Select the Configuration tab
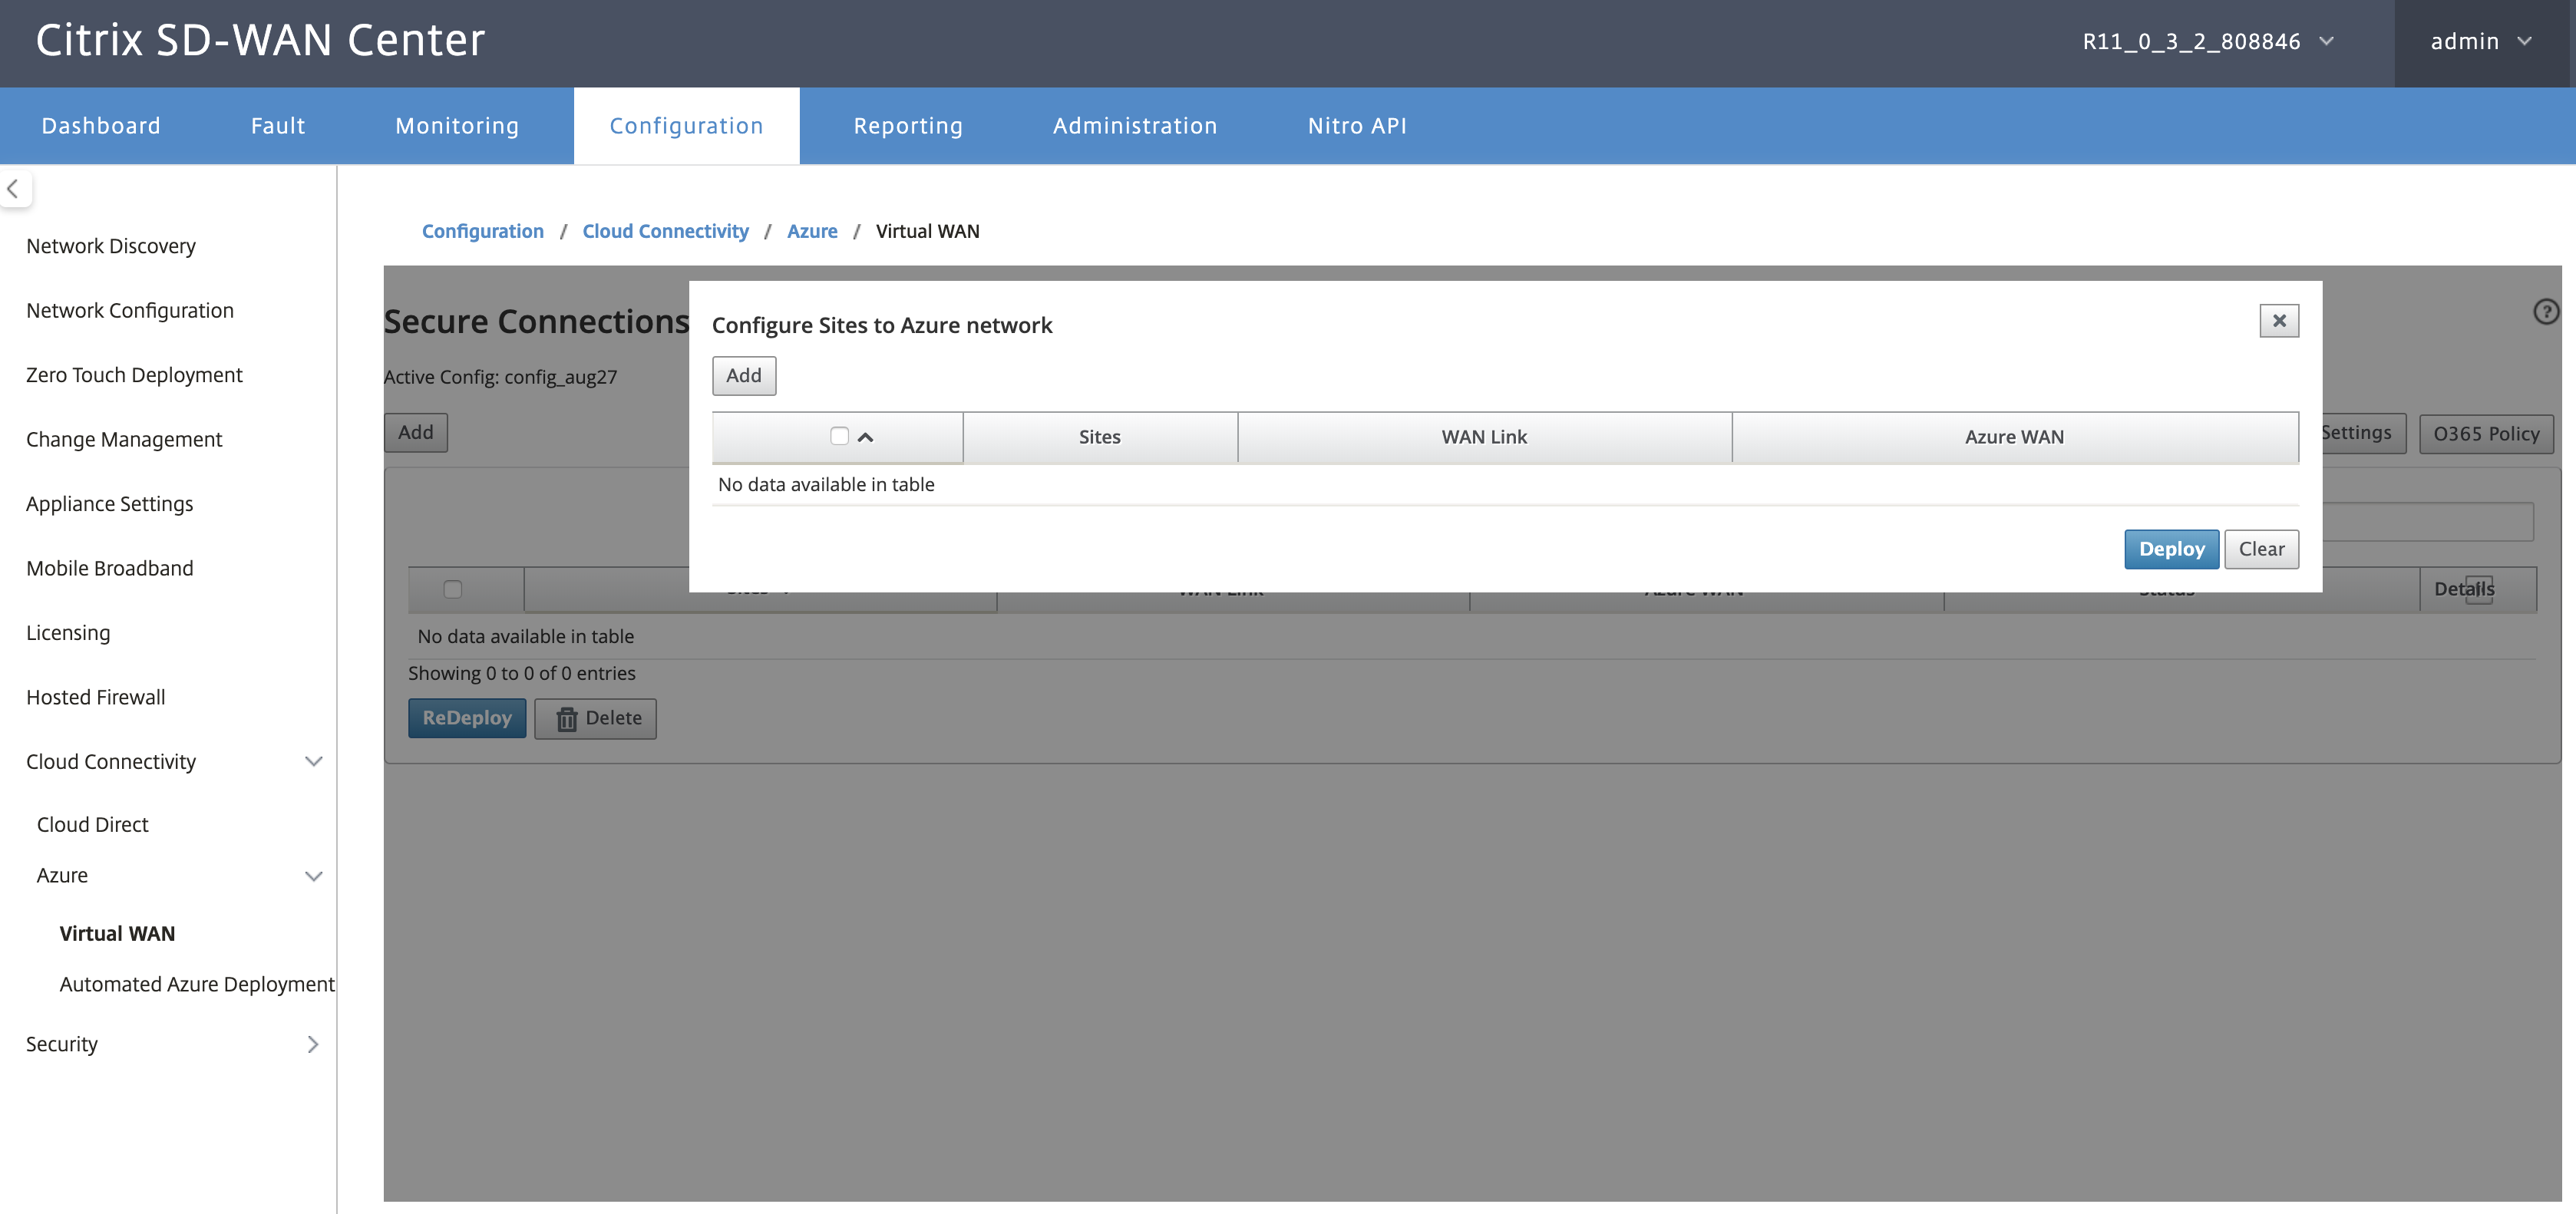The image size is (2576, 1214). click(x=686, y=125)
